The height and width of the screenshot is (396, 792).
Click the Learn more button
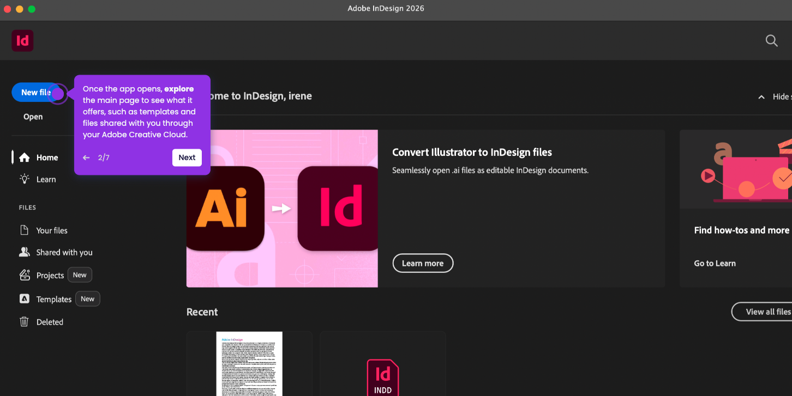[423, 263]
